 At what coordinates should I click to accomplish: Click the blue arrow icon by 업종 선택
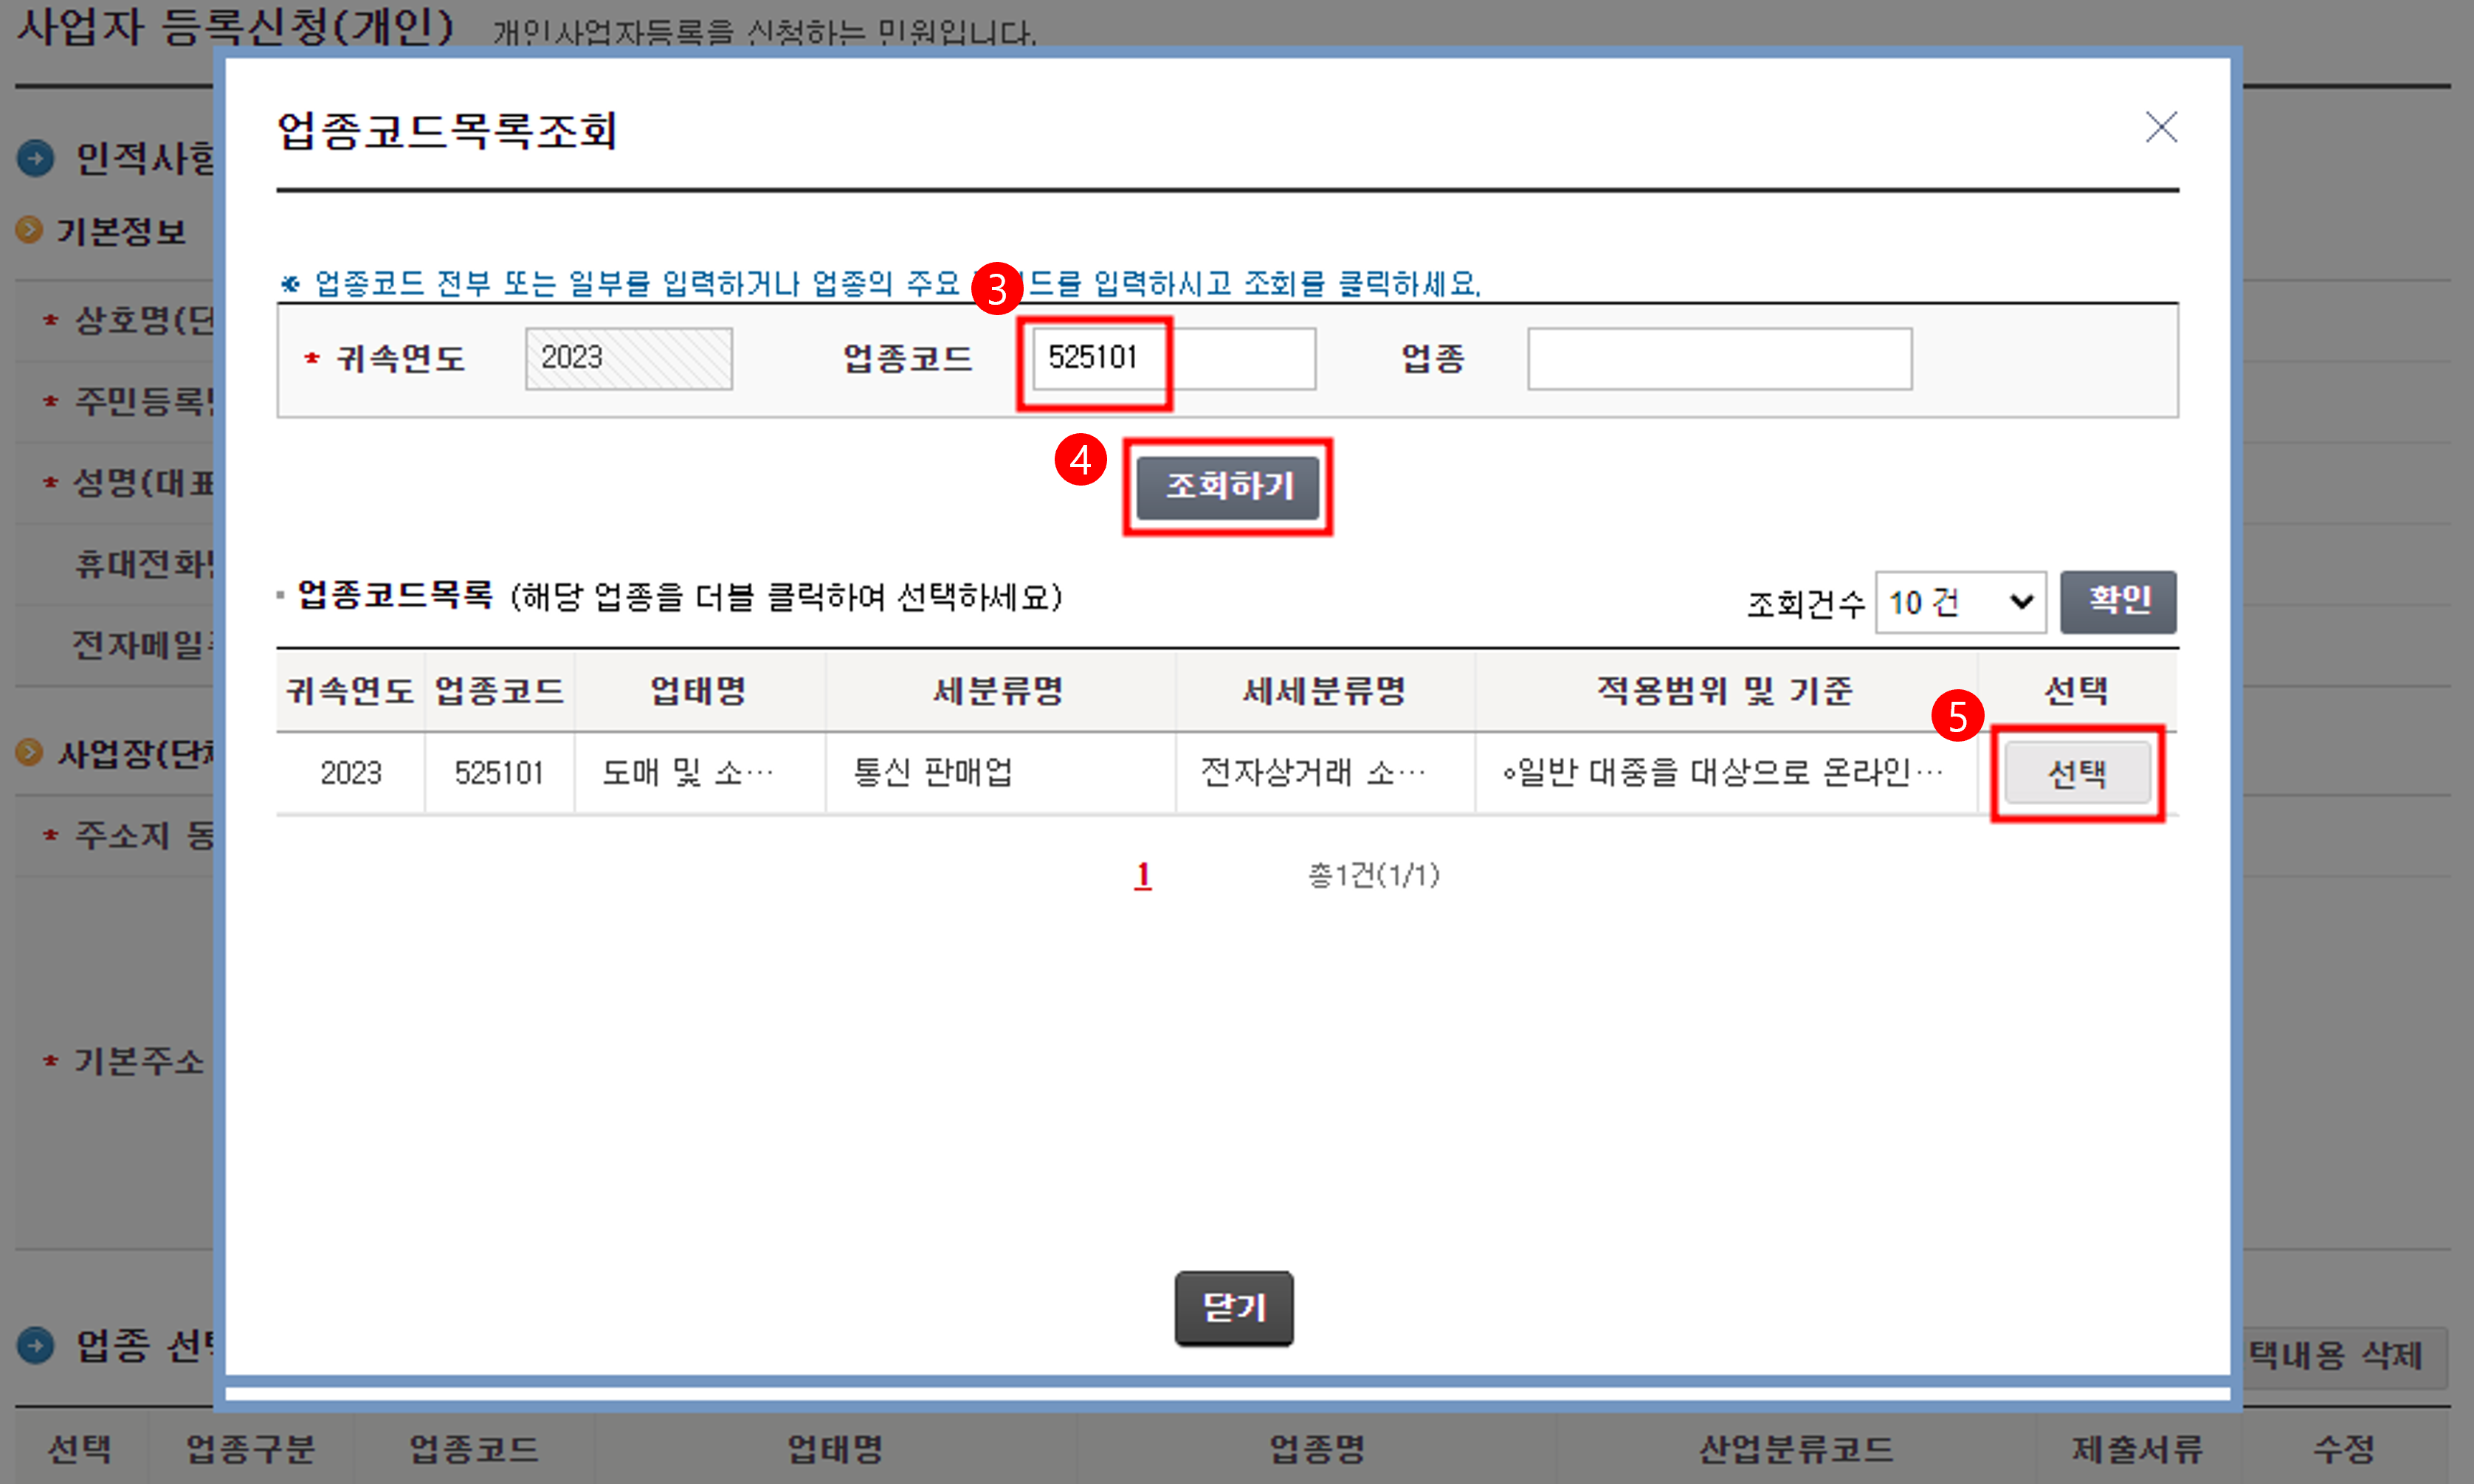[36, 1345]
